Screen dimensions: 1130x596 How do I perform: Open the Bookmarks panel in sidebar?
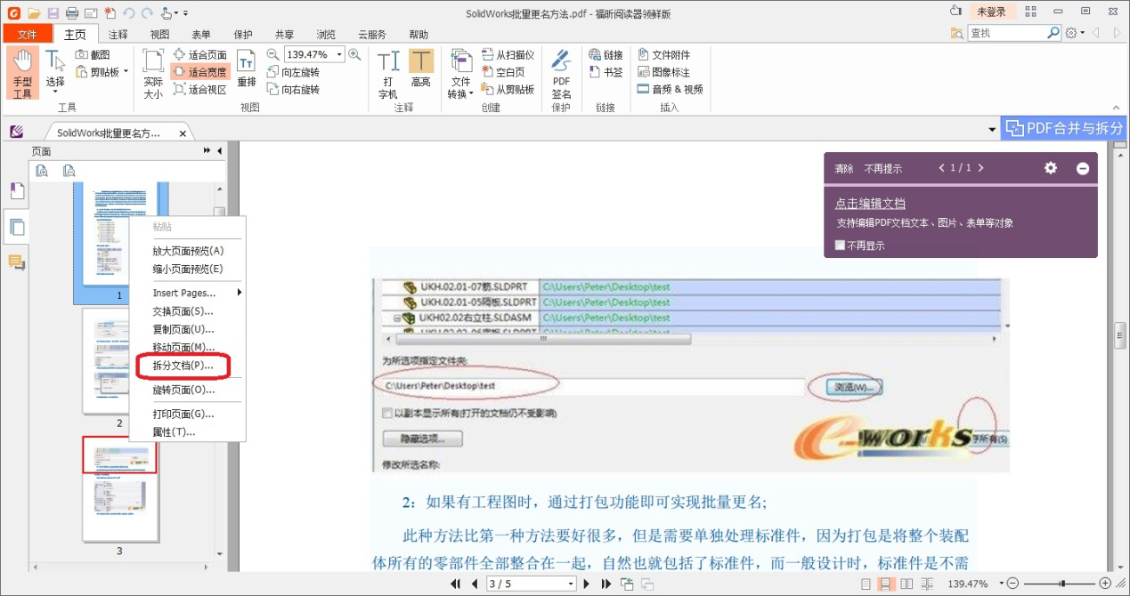click(x=16, y=190)
